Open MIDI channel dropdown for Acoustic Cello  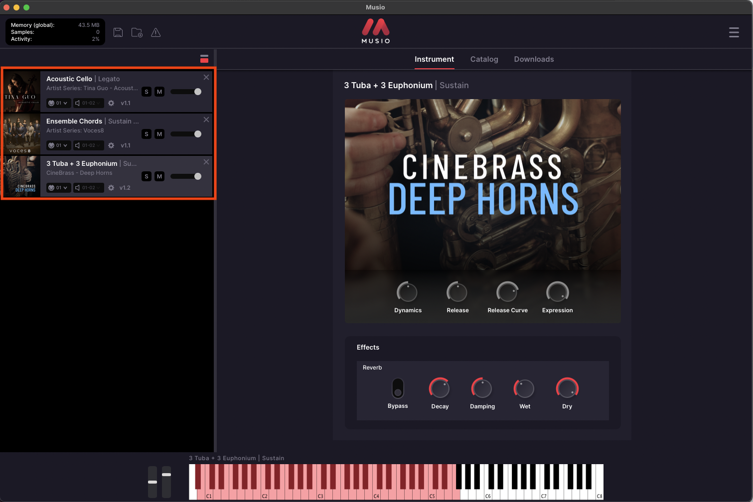point(58,103)
